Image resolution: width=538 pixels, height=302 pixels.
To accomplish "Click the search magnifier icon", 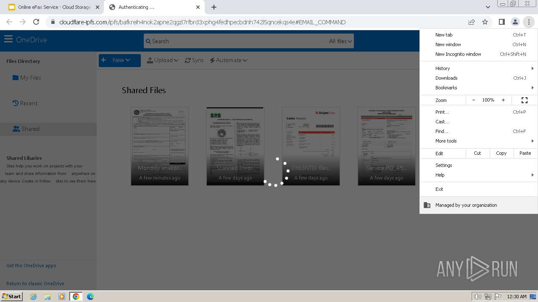I will coord(148,41).
